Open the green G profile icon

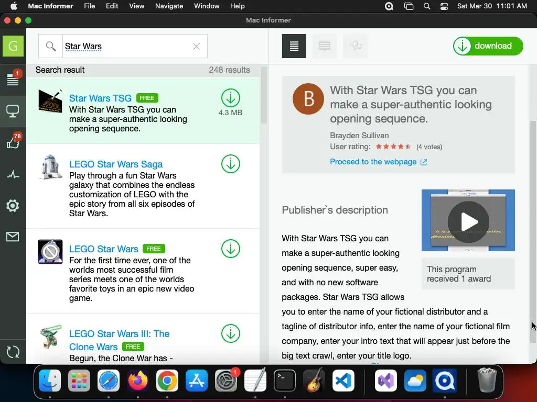[13, 46]
